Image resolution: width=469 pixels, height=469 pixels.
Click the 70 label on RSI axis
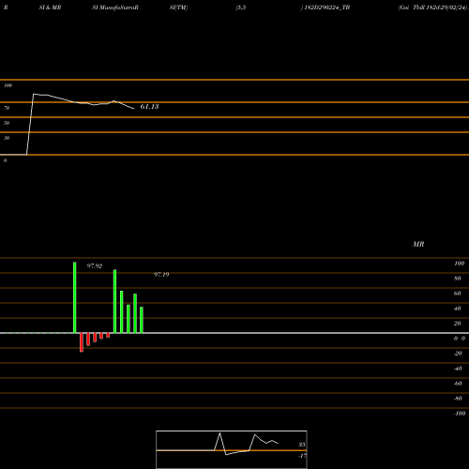7,108
